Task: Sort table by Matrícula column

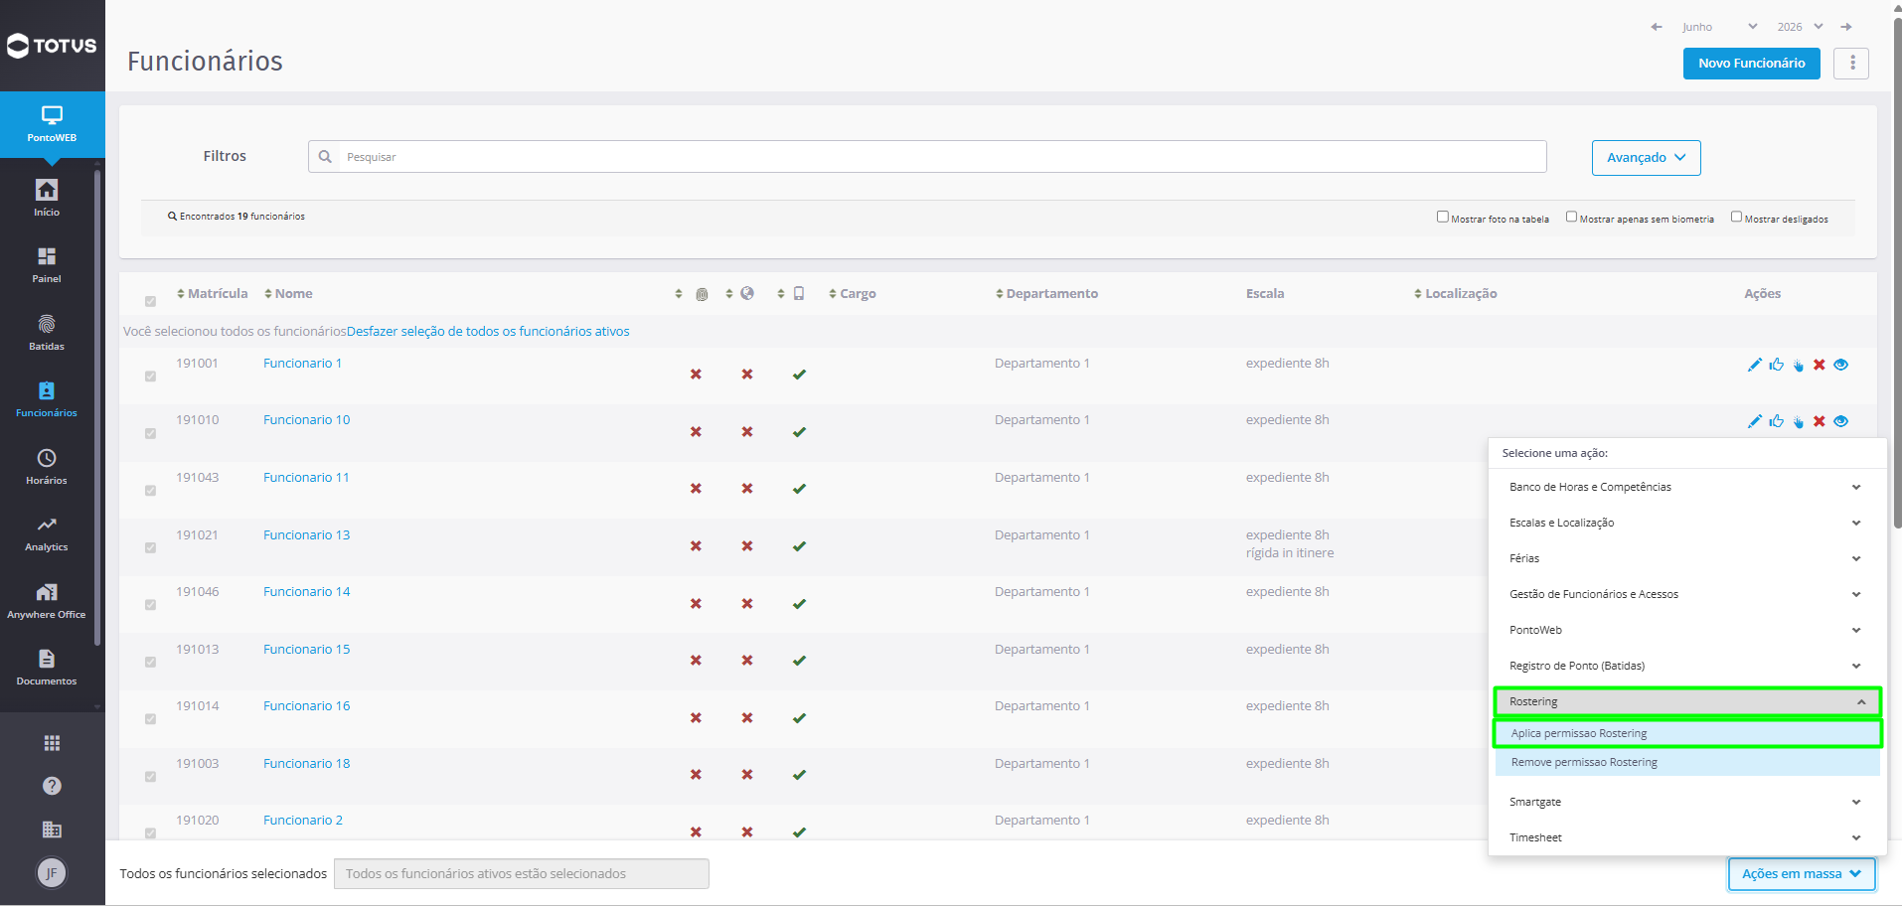Action: (x=212, y=293)
